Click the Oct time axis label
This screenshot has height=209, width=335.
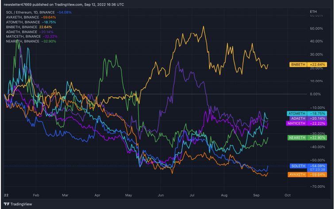click(x=288, y=195)
